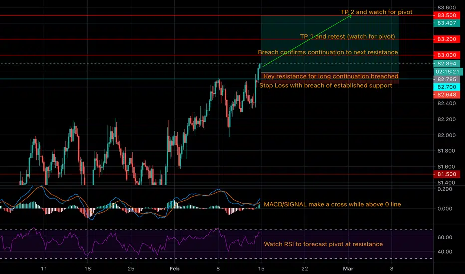Click the 81.600 price scale value
This screenshot has height=274, width=465.
(447, 167)
